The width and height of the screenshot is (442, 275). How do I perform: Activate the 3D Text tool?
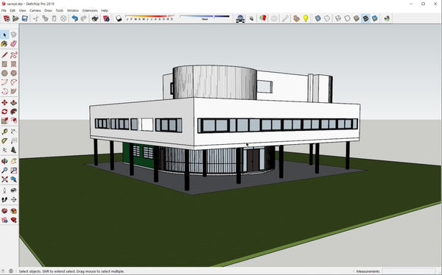point(13,150)
